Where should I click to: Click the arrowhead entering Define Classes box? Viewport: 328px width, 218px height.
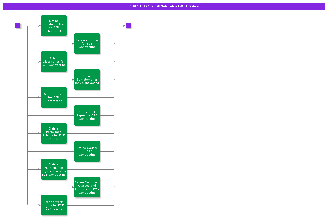click(39, 97)
